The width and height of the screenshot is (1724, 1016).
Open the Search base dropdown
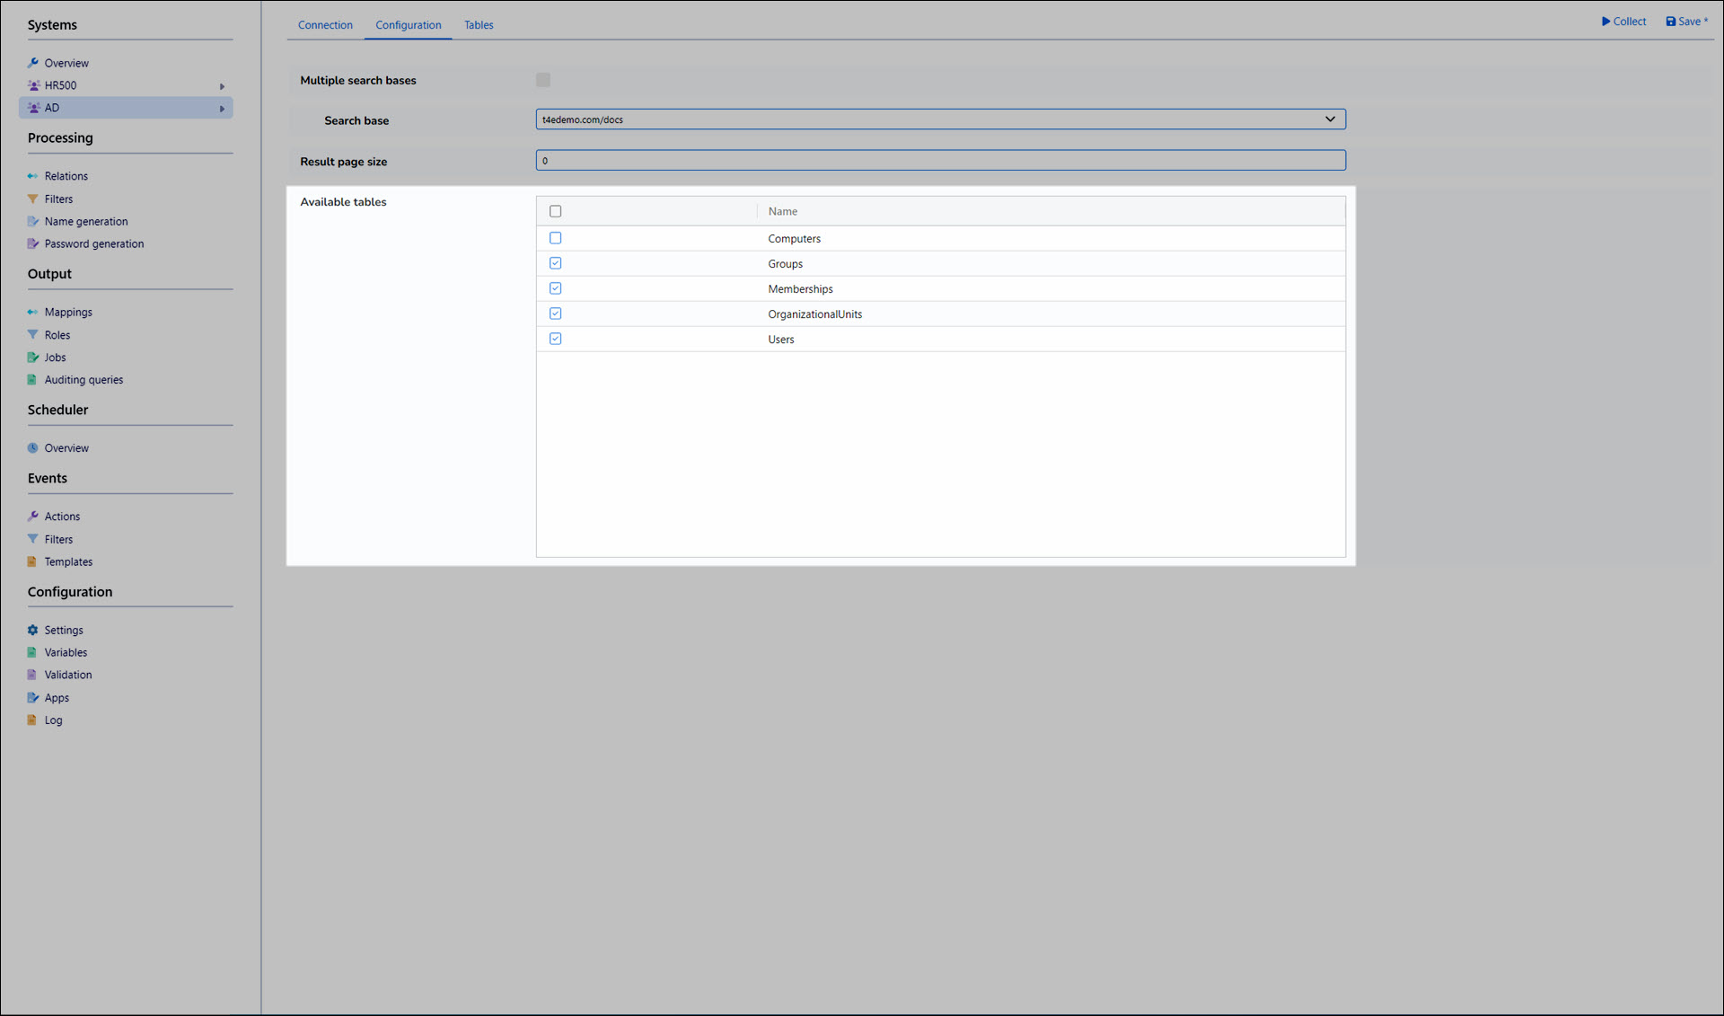[x=1329, y=119]
